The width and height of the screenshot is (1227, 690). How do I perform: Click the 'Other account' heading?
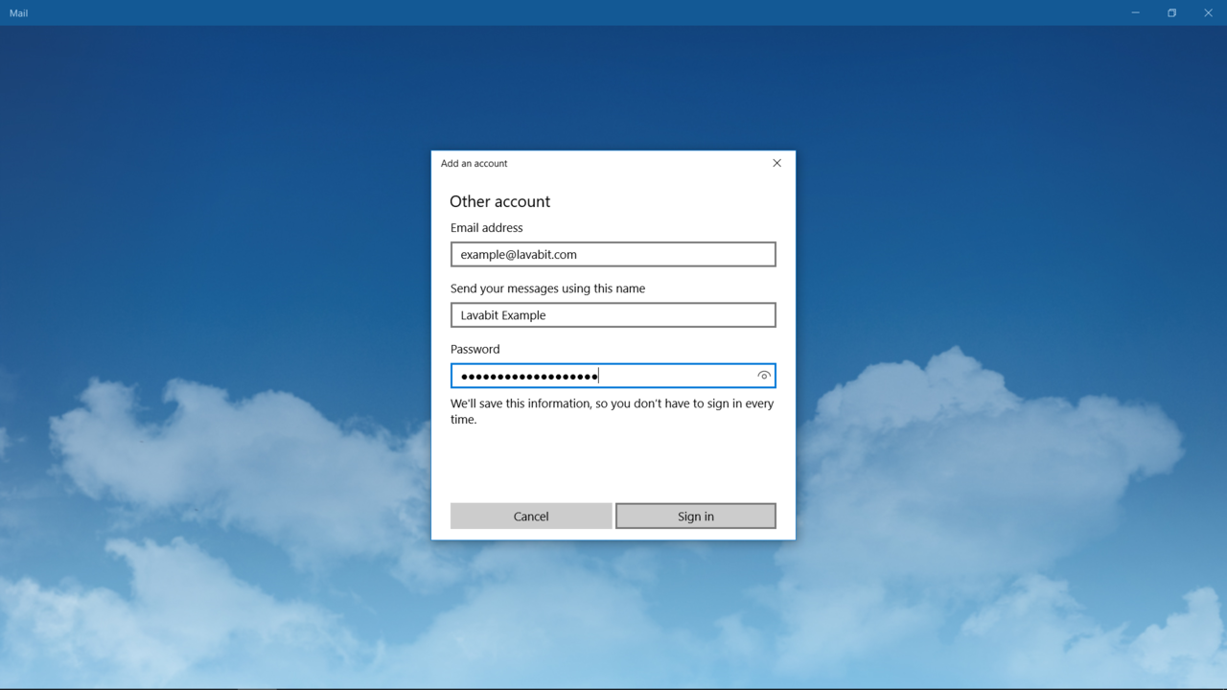click(499, 201)
